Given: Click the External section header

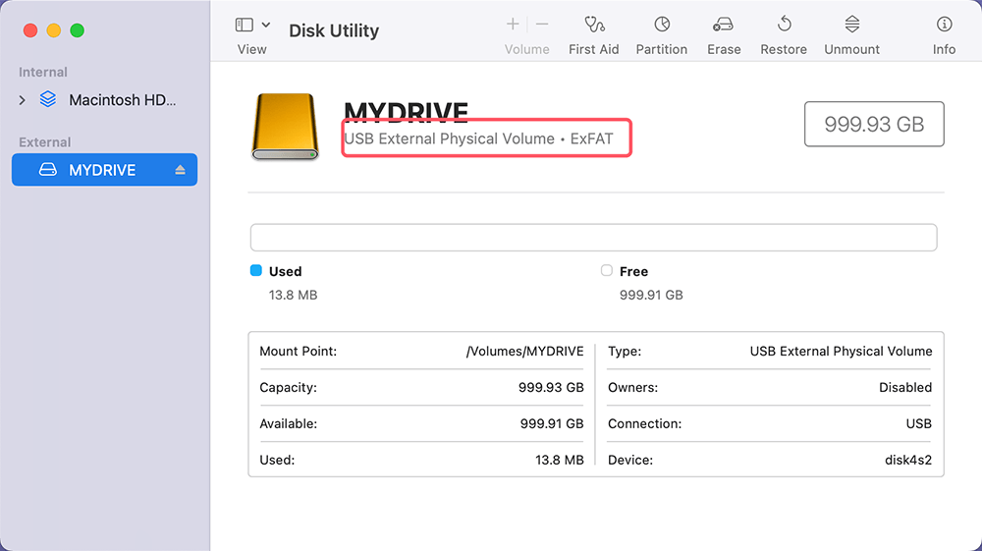Looking at the screenshot, I should point(44,142).
